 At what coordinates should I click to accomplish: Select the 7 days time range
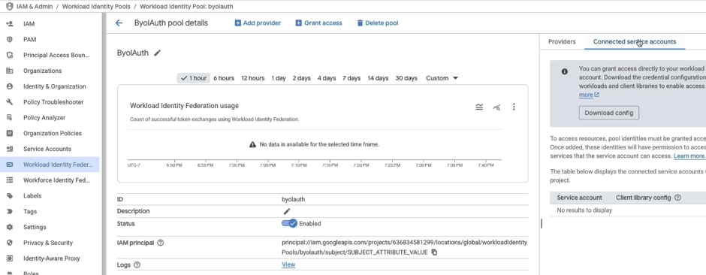tap(351, 78)
